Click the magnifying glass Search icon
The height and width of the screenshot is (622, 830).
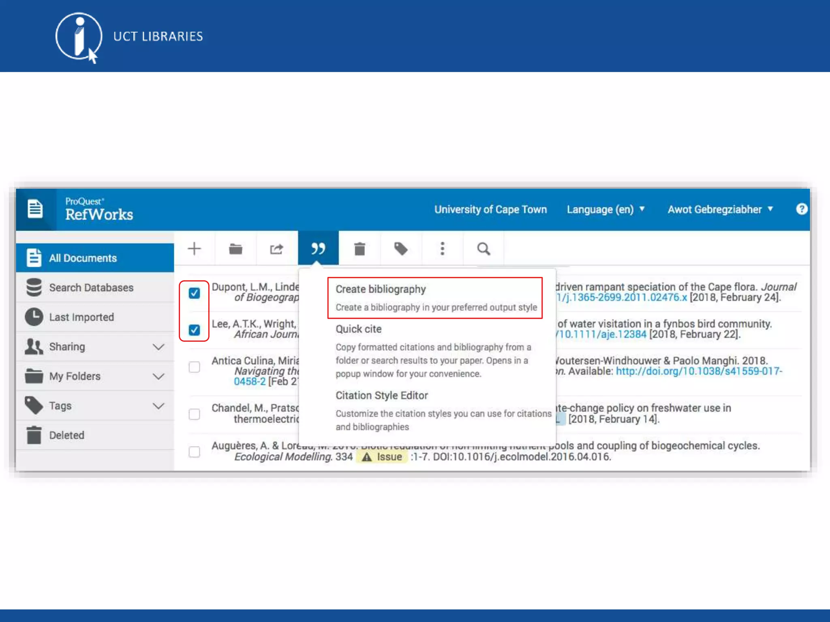pos(483,249)
